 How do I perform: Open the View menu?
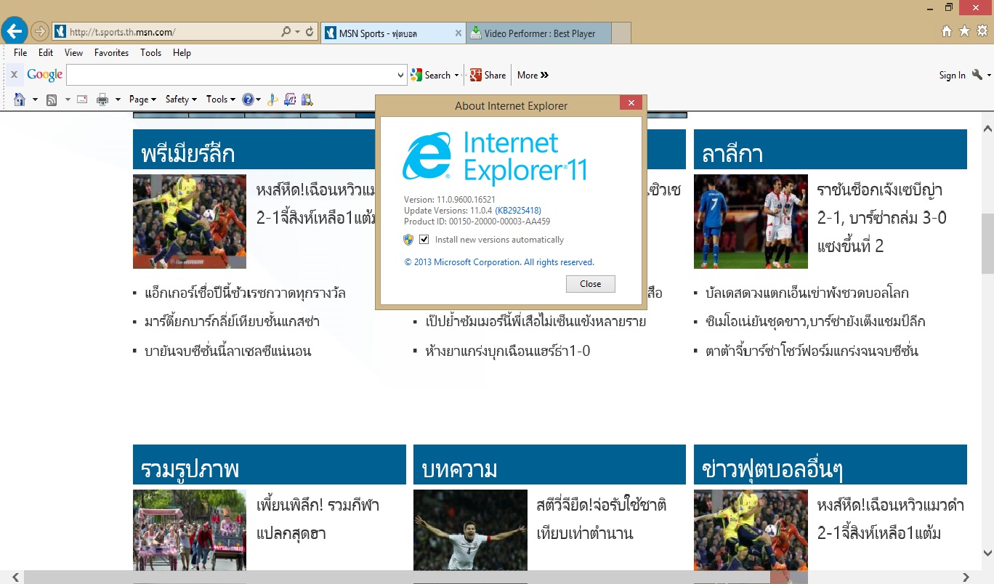[x=73, y=53]
